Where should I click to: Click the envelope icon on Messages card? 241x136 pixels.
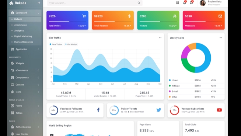pyautogui.click(x=220, y=16)
